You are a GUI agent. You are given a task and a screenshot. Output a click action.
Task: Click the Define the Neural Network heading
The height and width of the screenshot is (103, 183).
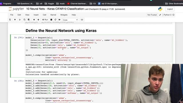coord(61,31)
